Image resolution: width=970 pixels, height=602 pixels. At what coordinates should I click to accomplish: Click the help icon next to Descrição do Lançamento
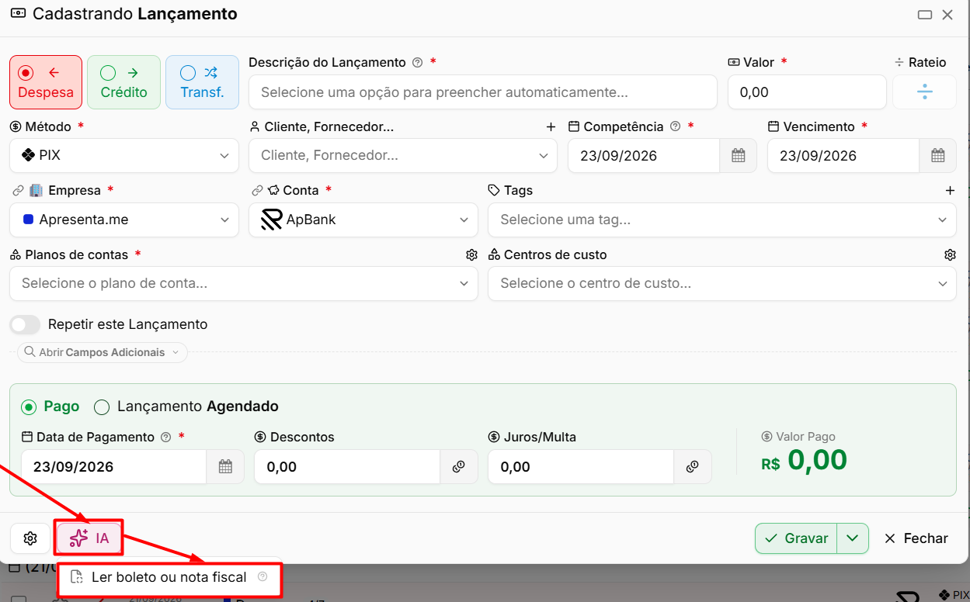pos(417,63)
